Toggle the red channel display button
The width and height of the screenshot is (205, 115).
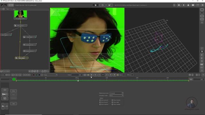(34, 75)
